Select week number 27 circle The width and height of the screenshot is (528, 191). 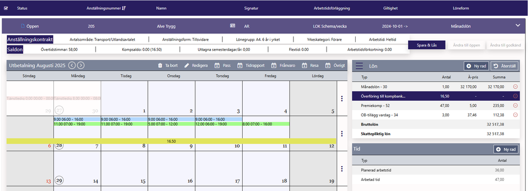click(x=59, y=111)
